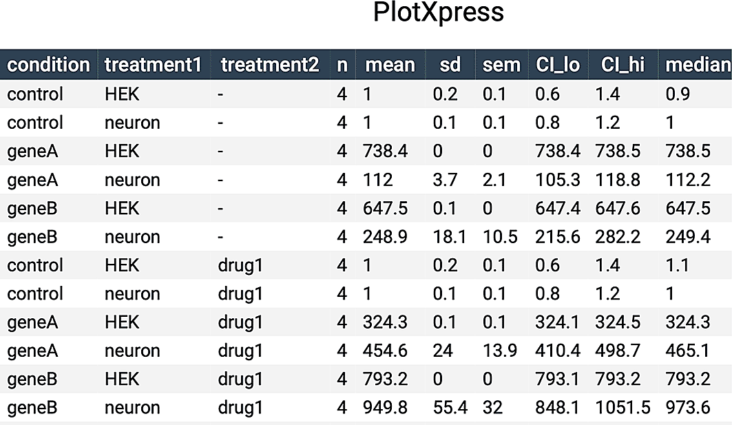The height and width of the screenshot is (425, 732).
Task: Click the geneA neuron drug1 median 465.1
Action: [x=688, y=351]
